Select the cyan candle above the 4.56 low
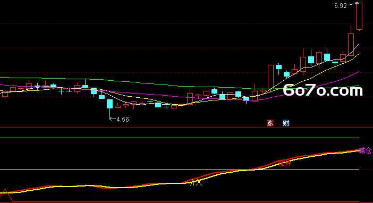Viewport: 373px width, 203px height. pos(109,104)
